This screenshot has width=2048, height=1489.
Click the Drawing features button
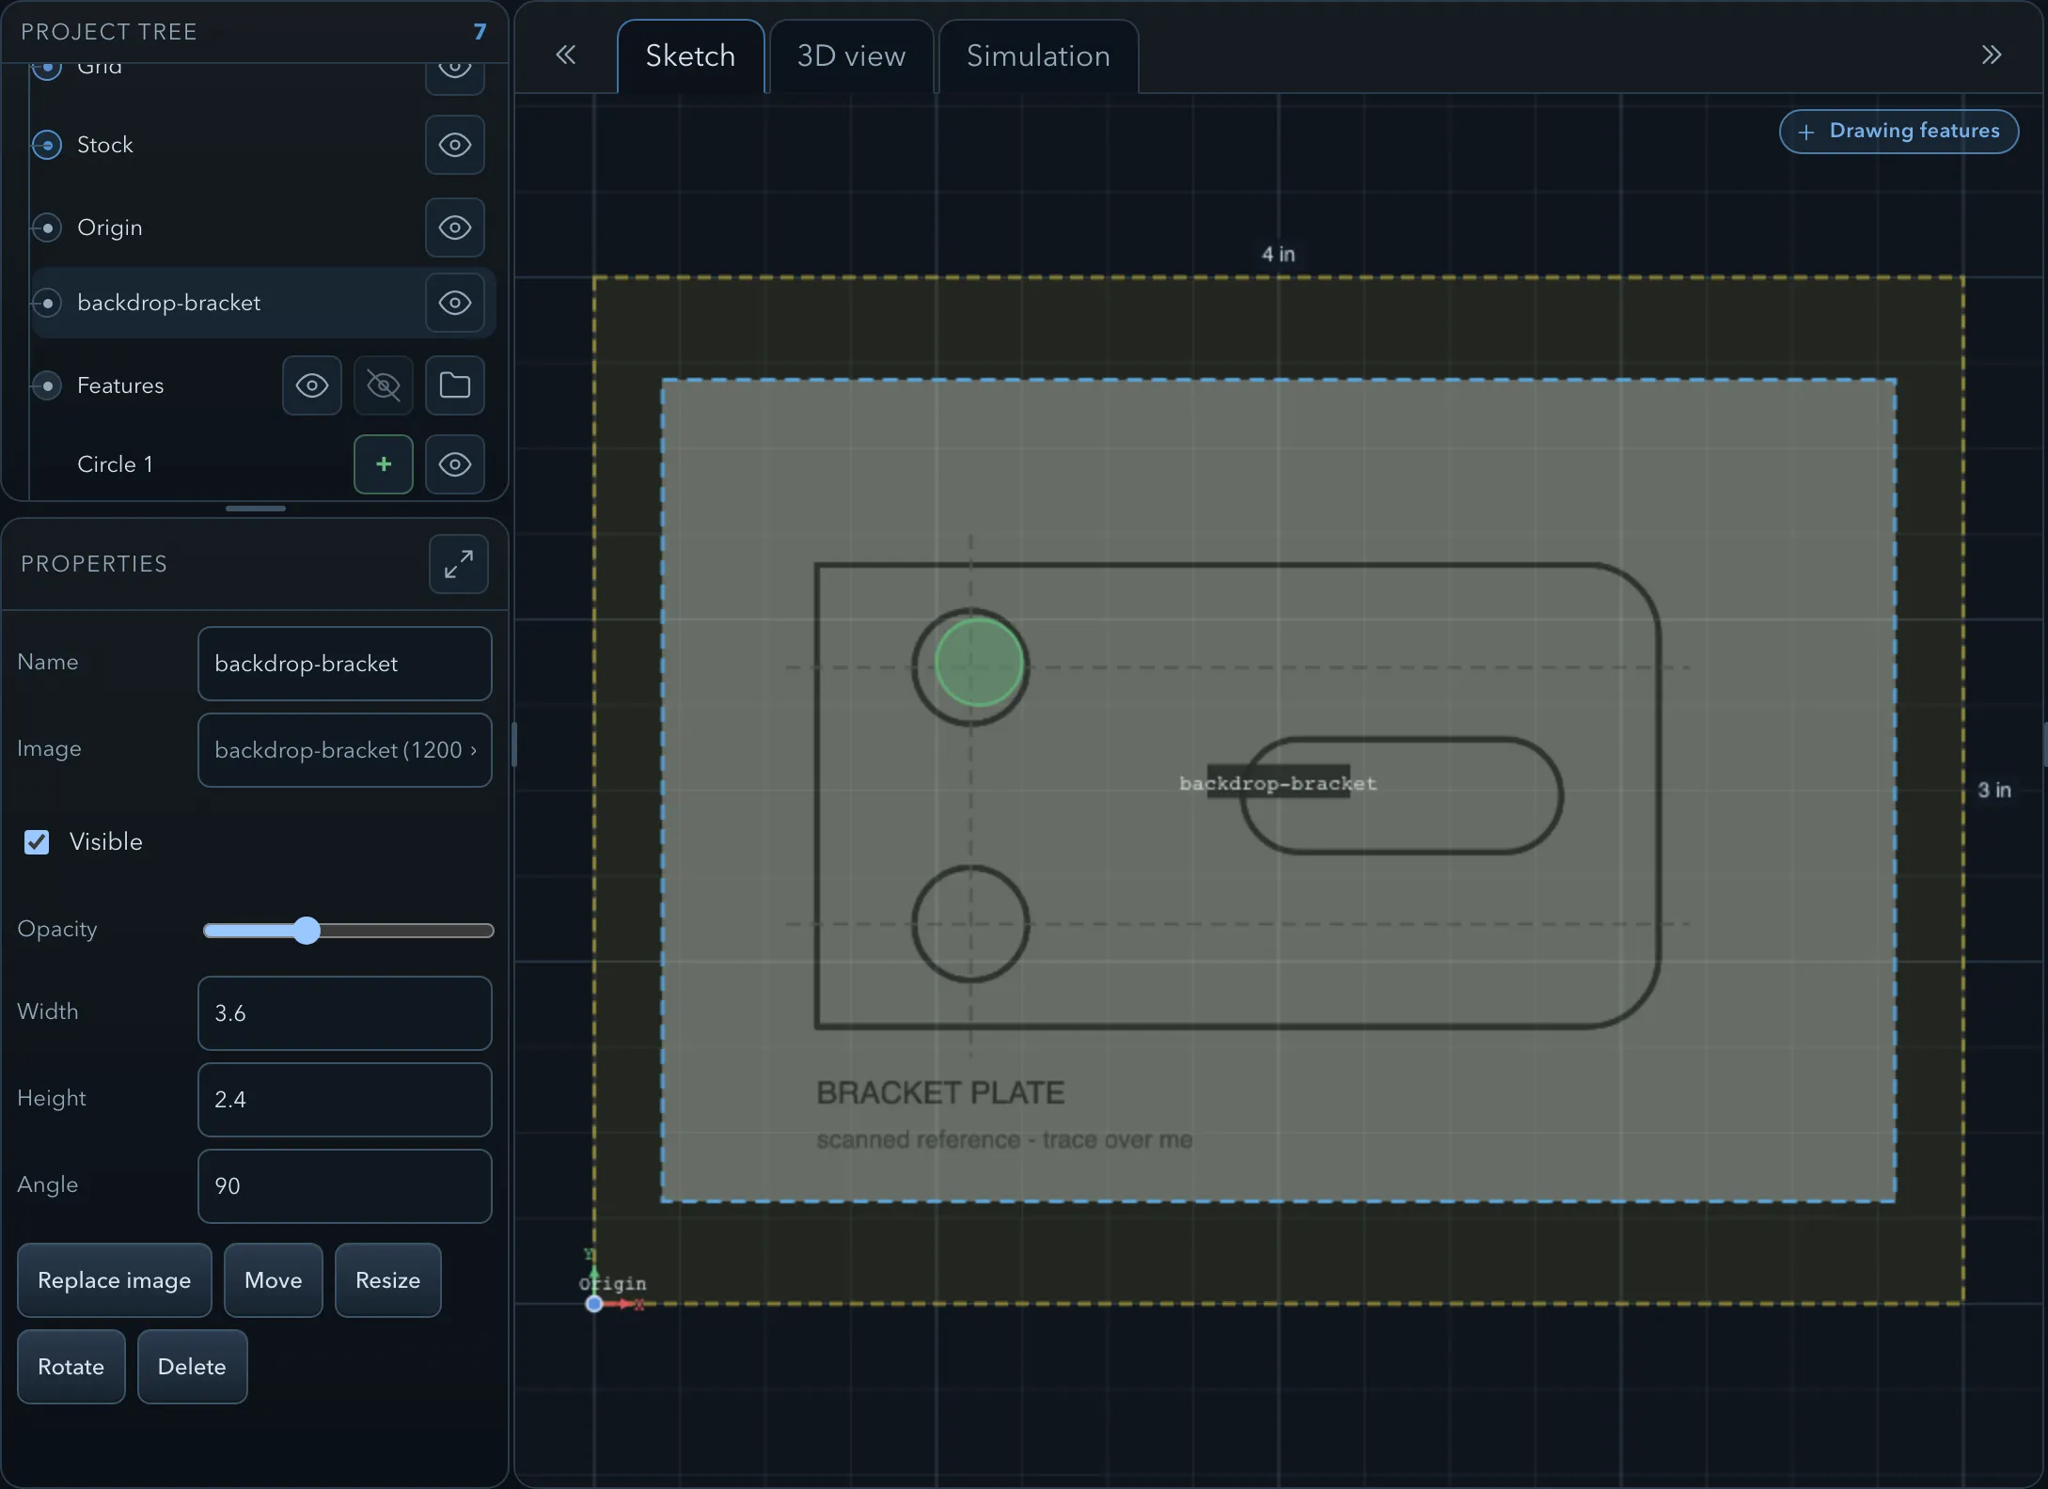(1898, 132)
